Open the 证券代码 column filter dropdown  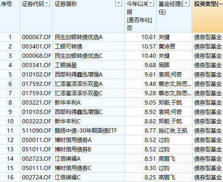(47, 3)
